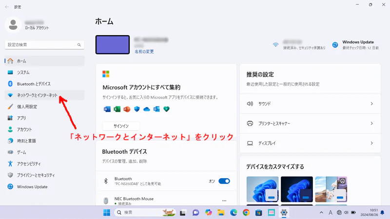The height and width of the screenshot is (219, 390).
Task: Select ネットワークとインターネット in the sidebar
Action: coord(45,95)
